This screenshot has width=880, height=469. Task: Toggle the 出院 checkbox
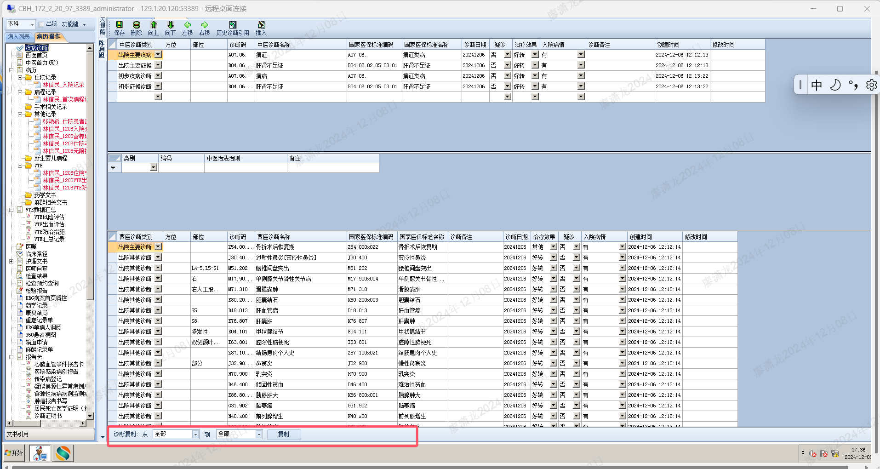click(41, 24)
